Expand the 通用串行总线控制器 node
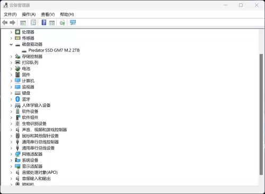Viewport: 265px width, 194px height. 11,142
